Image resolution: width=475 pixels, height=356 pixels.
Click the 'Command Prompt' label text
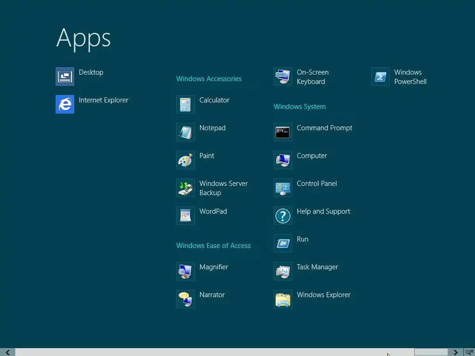pos(324,128)
